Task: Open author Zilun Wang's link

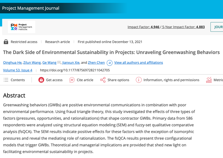Action: tap(32, 62)
